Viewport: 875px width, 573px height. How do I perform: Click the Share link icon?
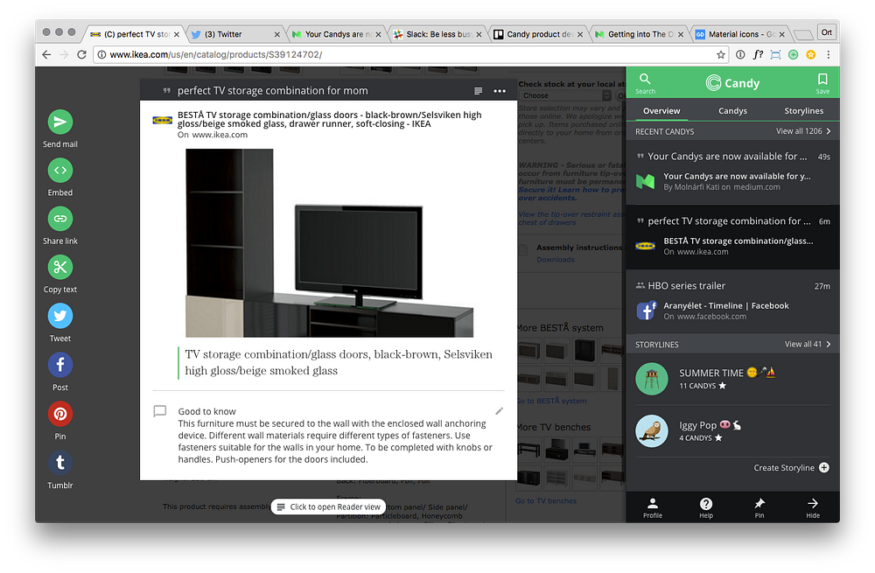(x=60, y=219)
